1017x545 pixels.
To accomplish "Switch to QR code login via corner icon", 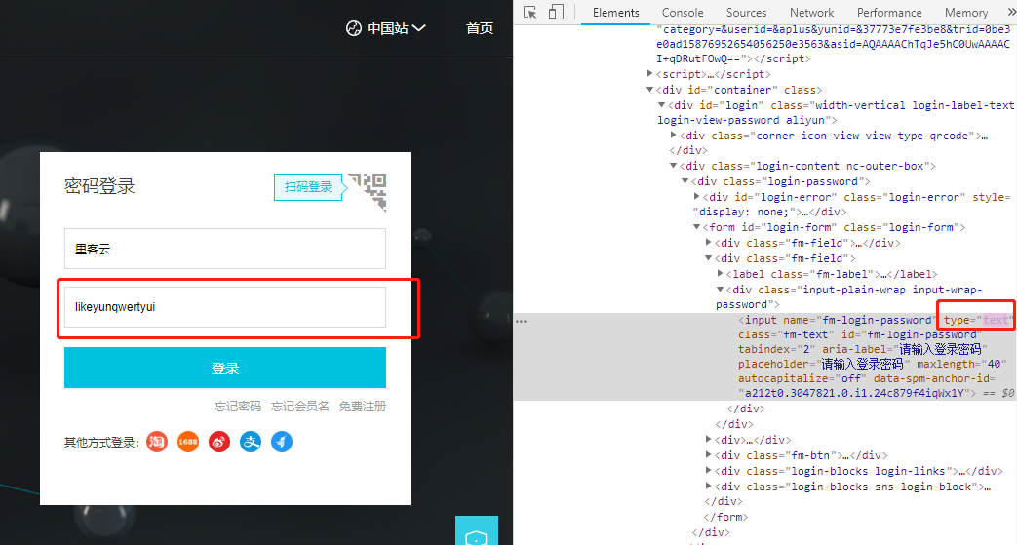I will click(368, 190).
